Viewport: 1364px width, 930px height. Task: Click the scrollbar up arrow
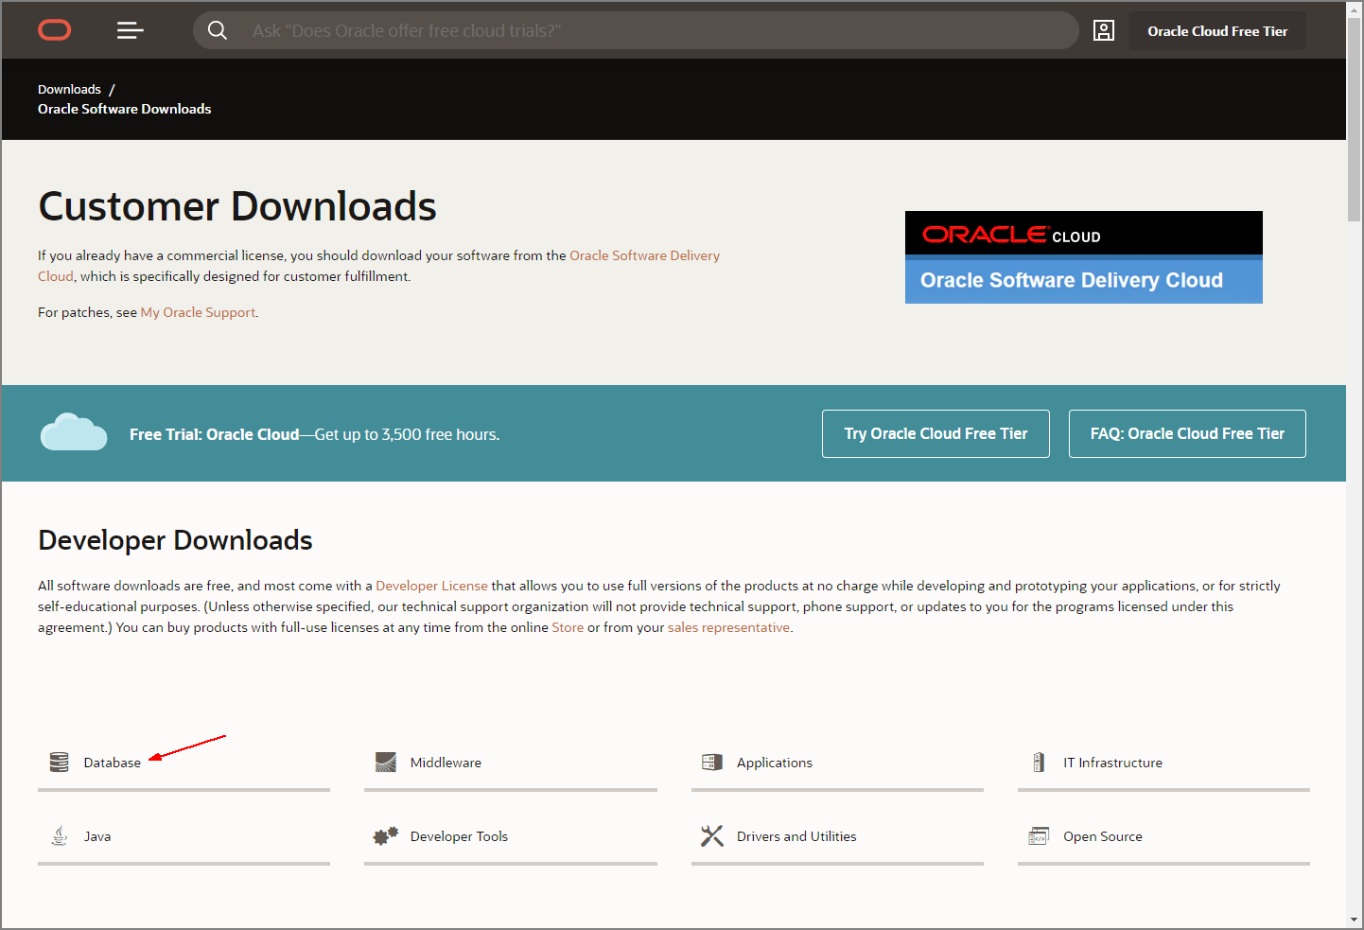point(1355,9)
